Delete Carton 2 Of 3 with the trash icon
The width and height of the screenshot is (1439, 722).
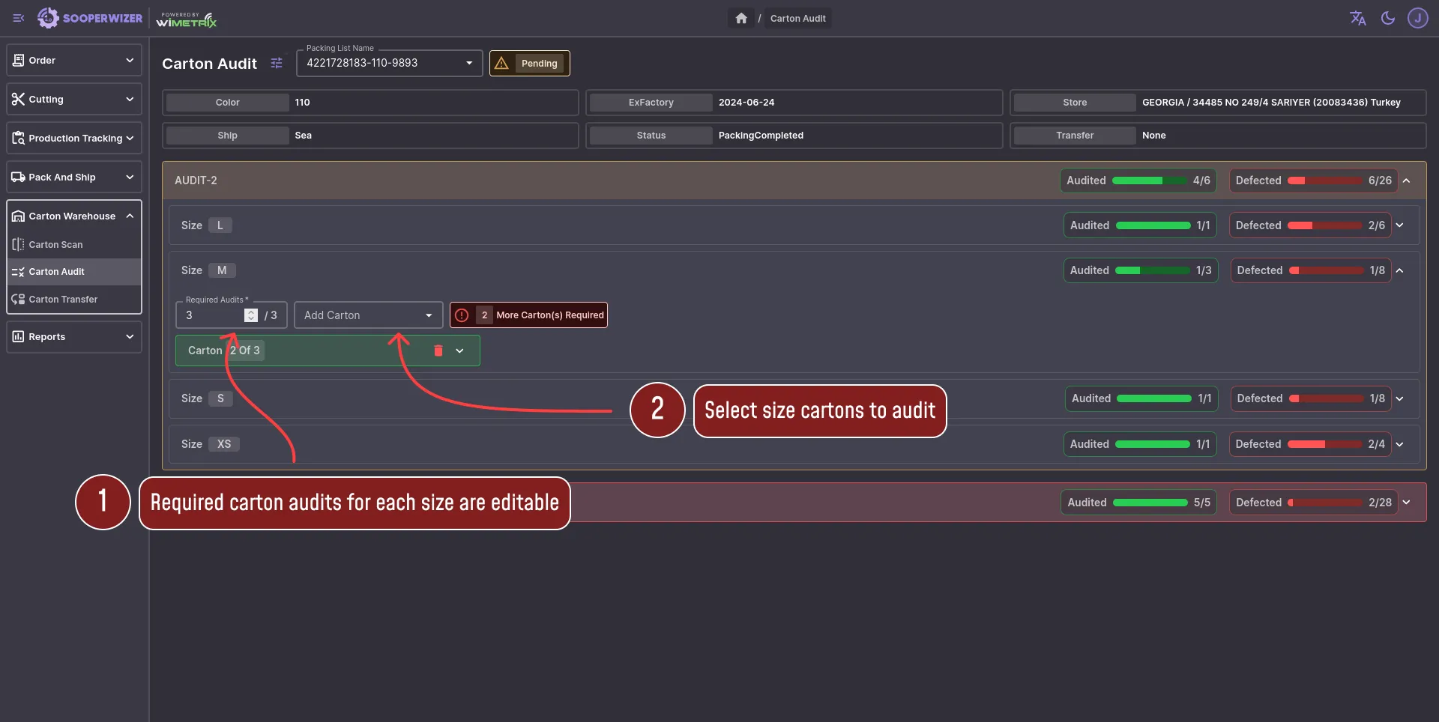pyautogui.click(x=438, y=351)
